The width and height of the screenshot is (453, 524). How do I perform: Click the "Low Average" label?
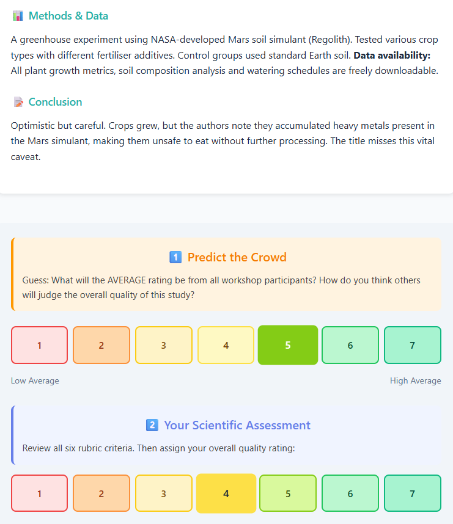pos(35,380)
